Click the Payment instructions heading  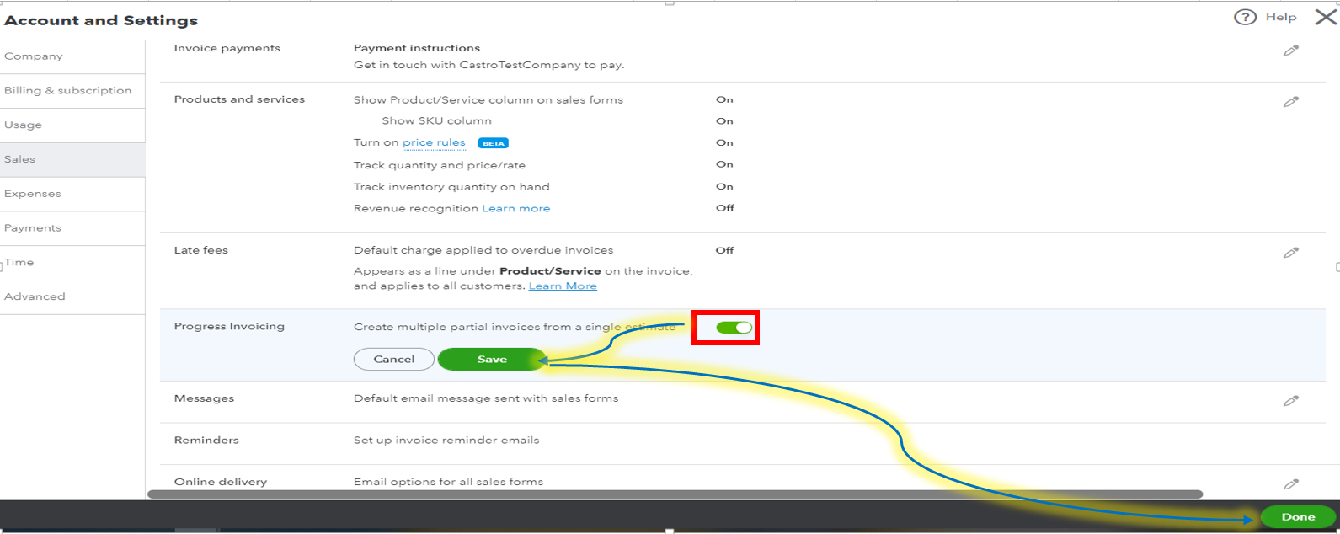tap(417, 48)
